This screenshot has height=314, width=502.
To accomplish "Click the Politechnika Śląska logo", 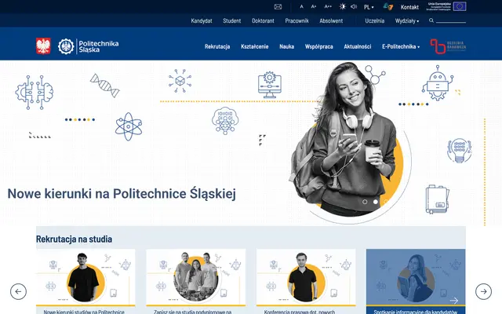I will [89, 46].
